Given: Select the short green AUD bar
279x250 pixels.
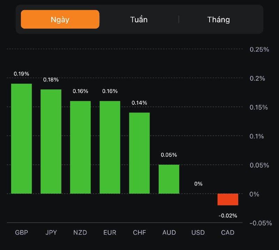Looking at the screenshot, I should coord(169,179).
